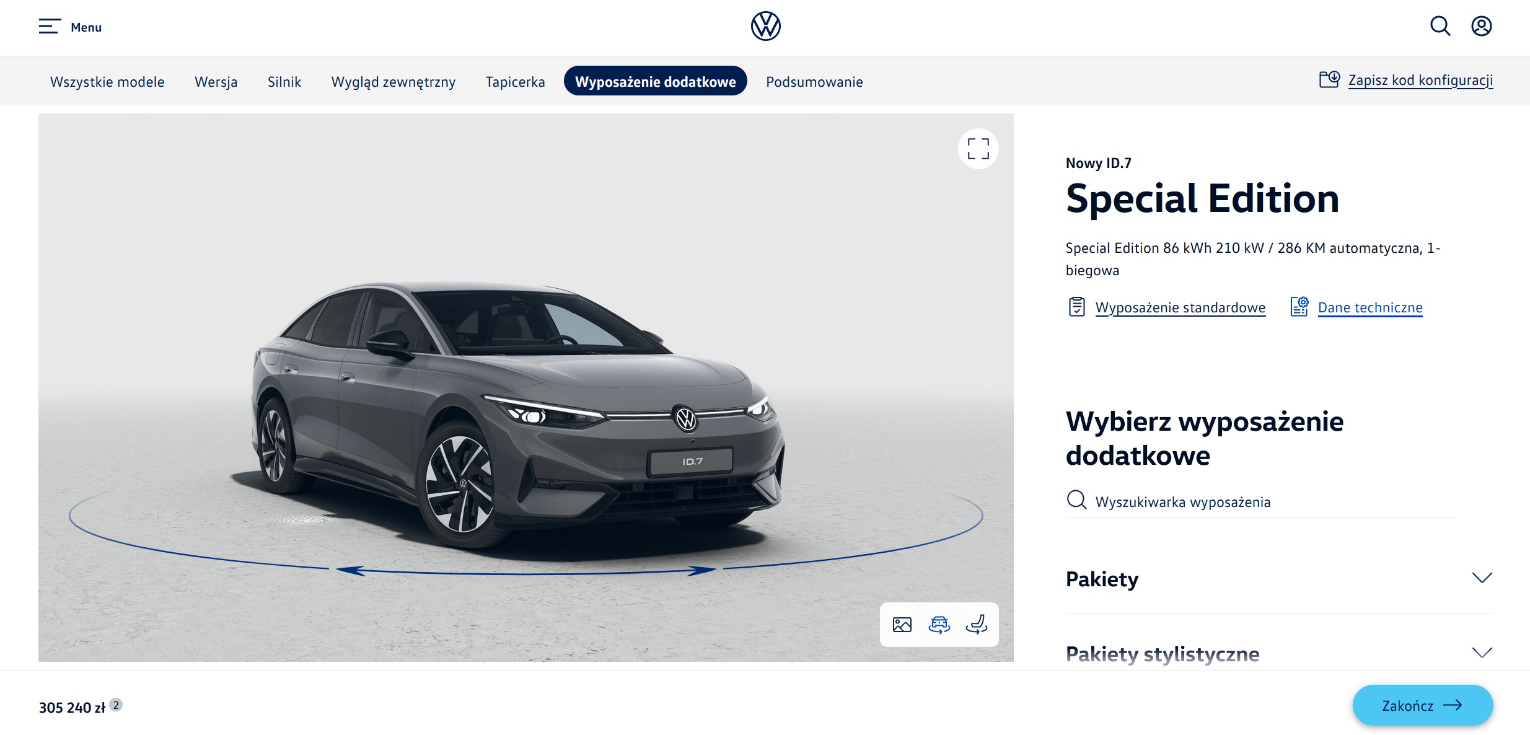Select the exterior car view icon

click(x=939, y=625)
